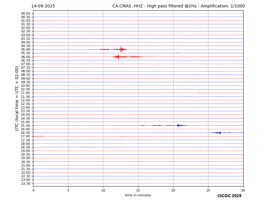Screen dimensions: 276x207
Task: Select the 17:00 row time label
Action: (x=26, y=136)
